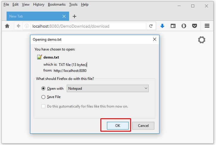Click the Pocket save icon

(195, 26)
